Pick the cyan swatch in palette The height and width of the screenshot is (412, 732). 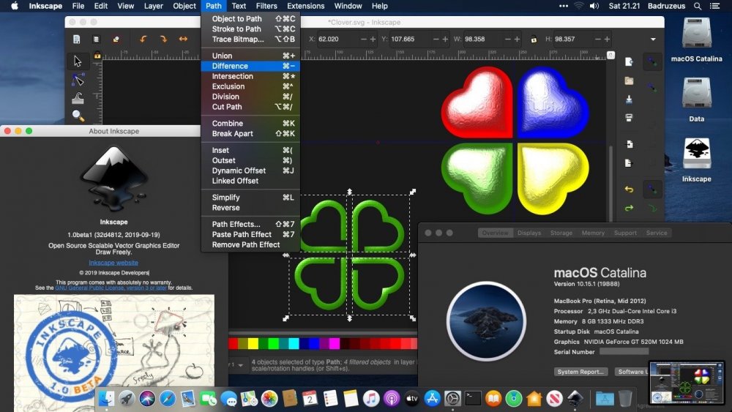pos(294,343)
